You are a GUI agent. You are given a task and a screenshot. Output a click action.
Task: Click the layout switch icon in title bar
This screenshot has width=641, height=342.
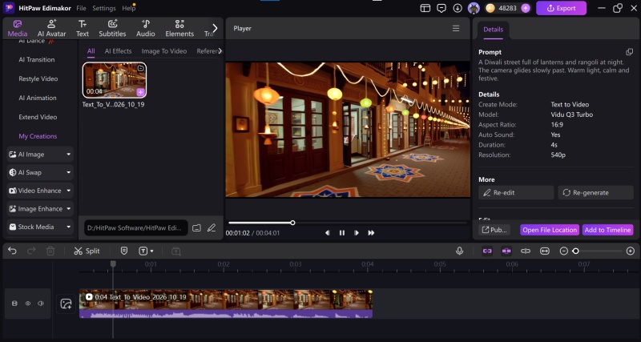click(425, 8)
